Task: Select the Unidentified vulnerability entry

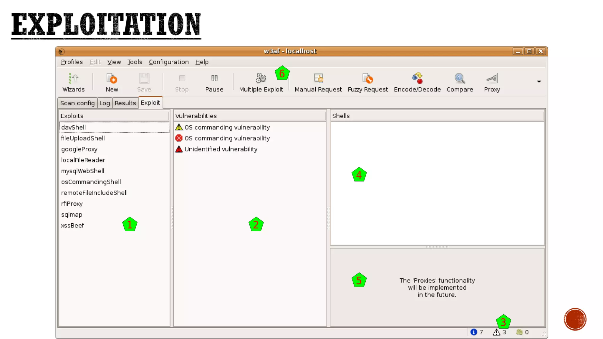Action: pyautogui.click(x=221, y=149)
